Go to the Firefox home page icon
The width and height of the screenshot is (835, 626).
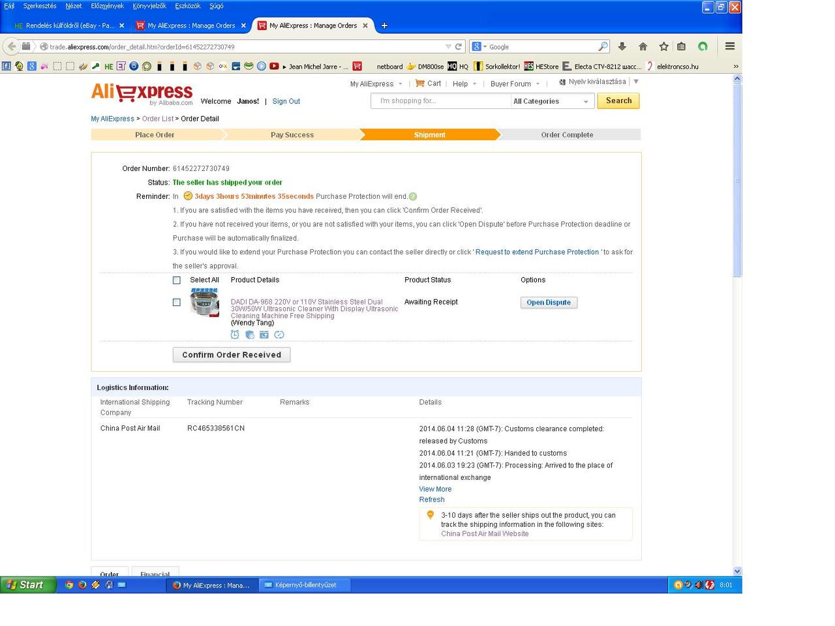coord(643,46)
